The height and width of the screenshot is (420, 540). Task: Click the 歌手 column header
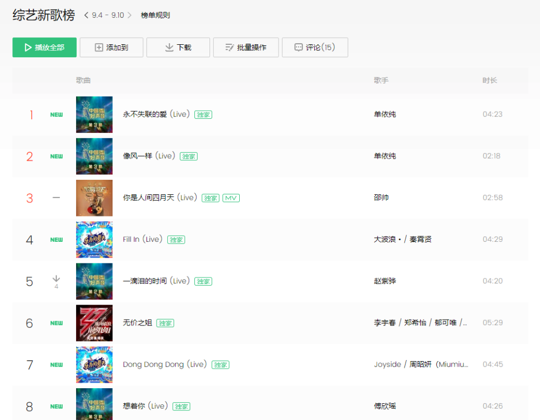tap(381, 80)
